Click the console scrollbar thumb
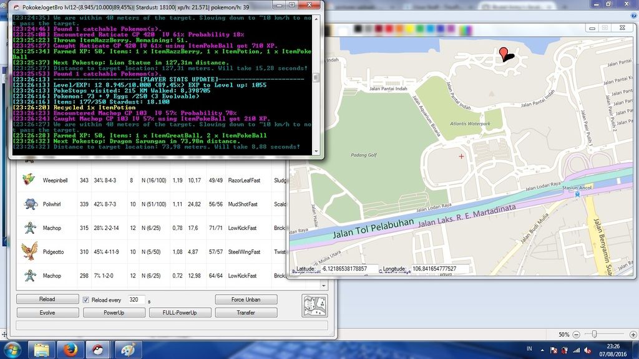Viewport: 639px width, 359px height. pyautogui.click(x=316, y=77)
